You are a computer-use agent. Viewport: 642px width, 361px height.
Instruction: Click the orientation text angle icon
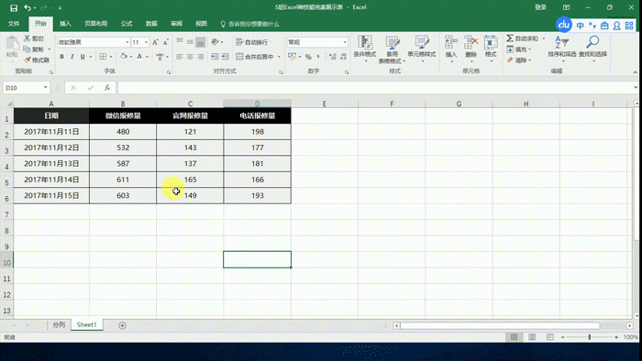click(215, 42)
